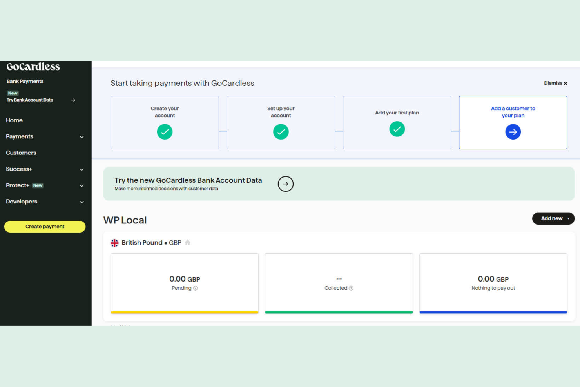This screenshot has width=580, height=387.
Task: Dismiss the onboarding checklist banner
Action: pos(555,83)
